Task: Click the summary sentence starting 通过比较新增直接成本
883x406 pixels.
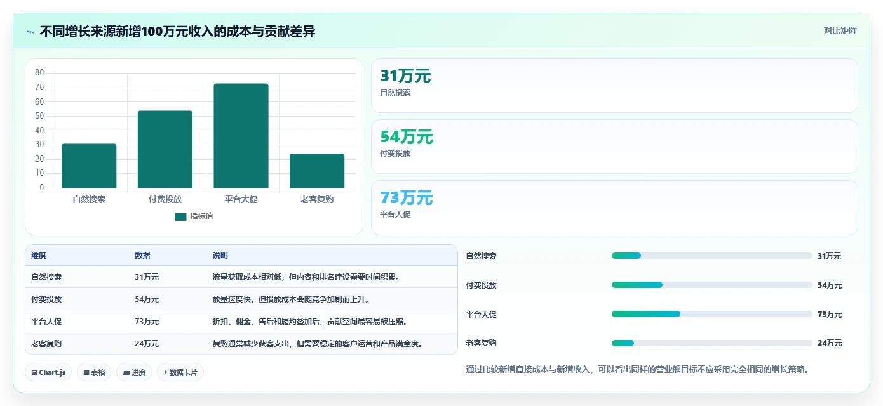Action: 637,369
